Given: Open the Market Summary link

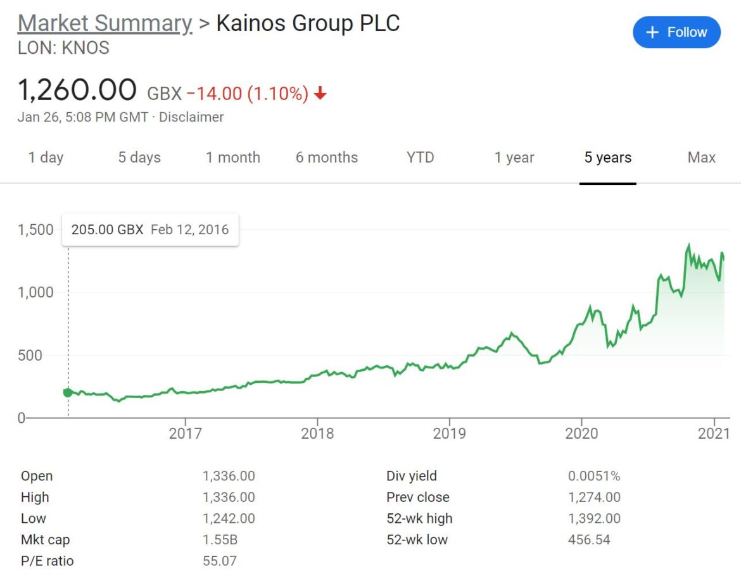Looking at the screenshot, I should point(104,23).
